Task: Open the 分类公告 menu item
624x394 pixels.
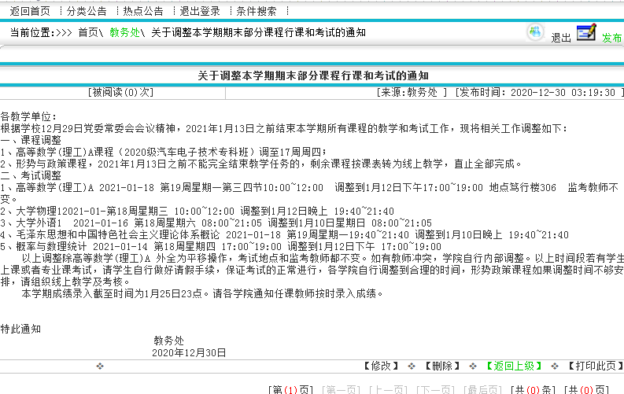Action: [87, 11]
